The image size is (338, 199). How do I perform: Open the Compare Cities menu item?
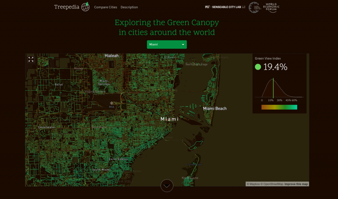pyautogui.click(x=106, y=7)
